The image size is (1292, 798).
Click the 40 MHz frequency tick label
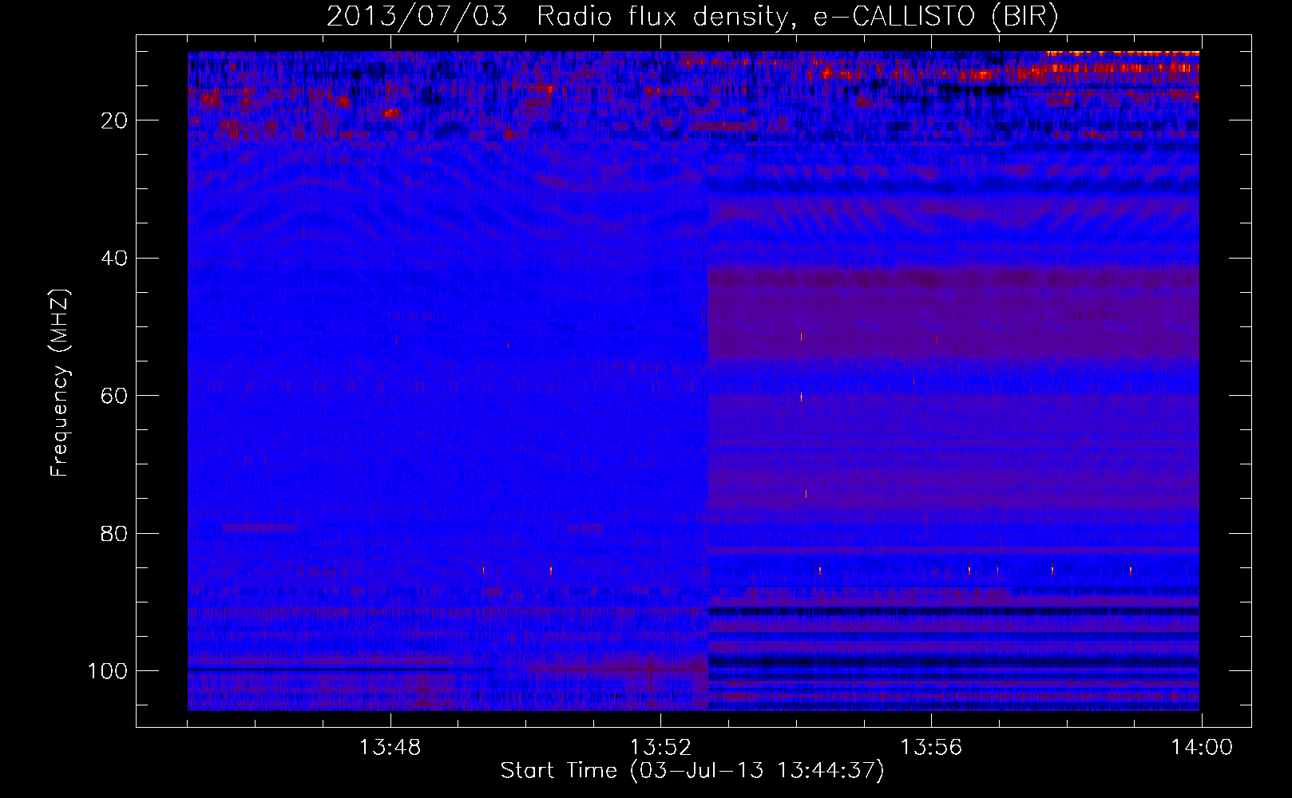(x=115, y=259)
